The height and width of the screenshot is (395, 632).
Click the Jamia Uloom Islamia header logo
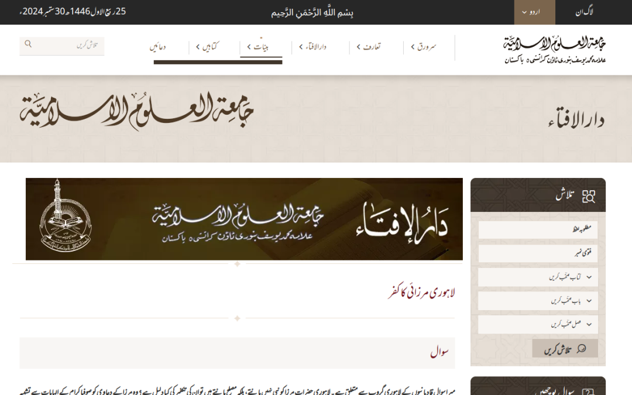pyautogui.click(x=554, y=50)
